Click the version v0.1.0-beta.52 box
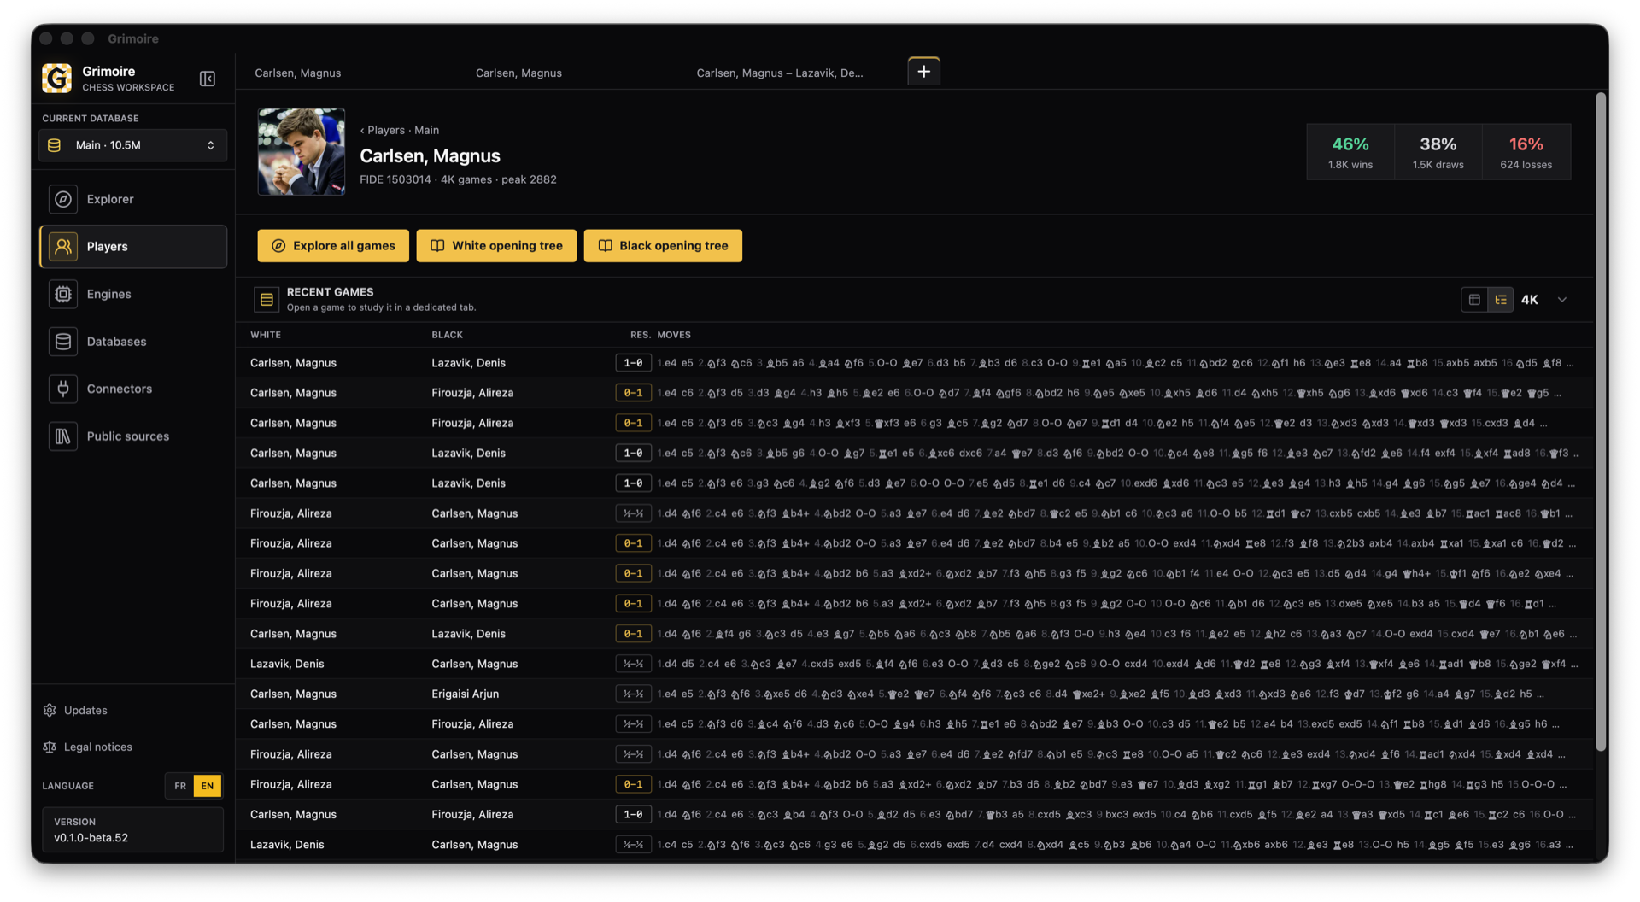 point(133,830)
